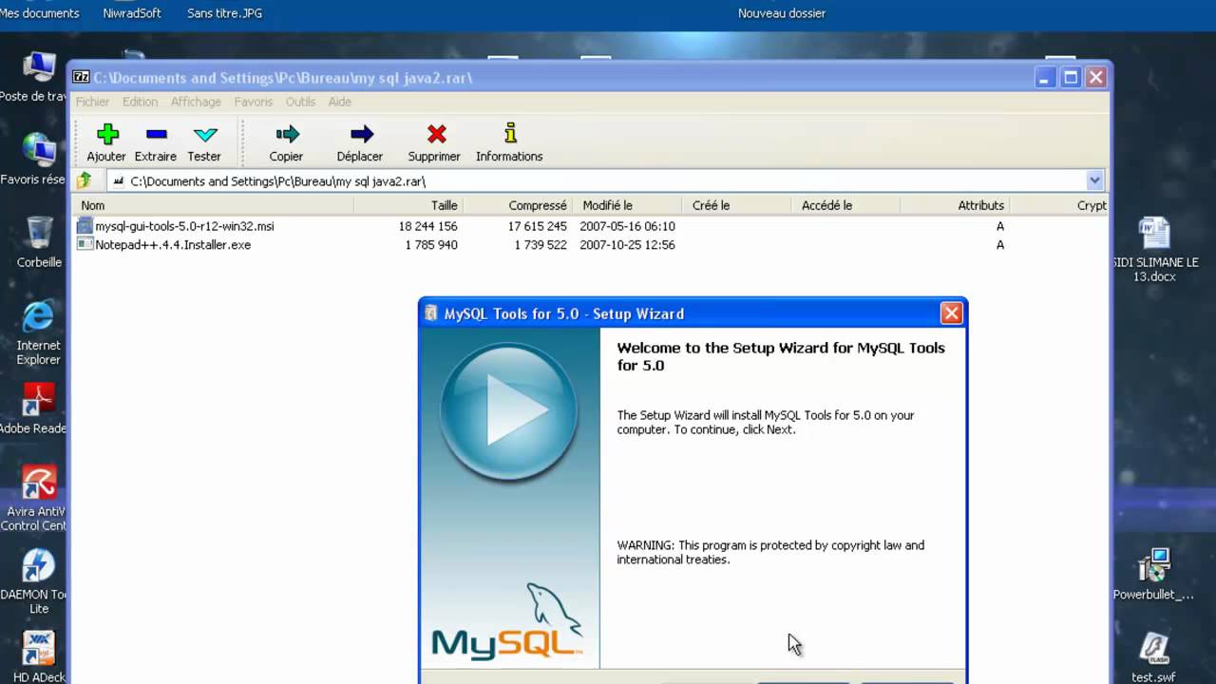This screenshot has height=684, width=1216.
Task: Minimize the 7-Zip archive window
Action: coord(1046,77)
